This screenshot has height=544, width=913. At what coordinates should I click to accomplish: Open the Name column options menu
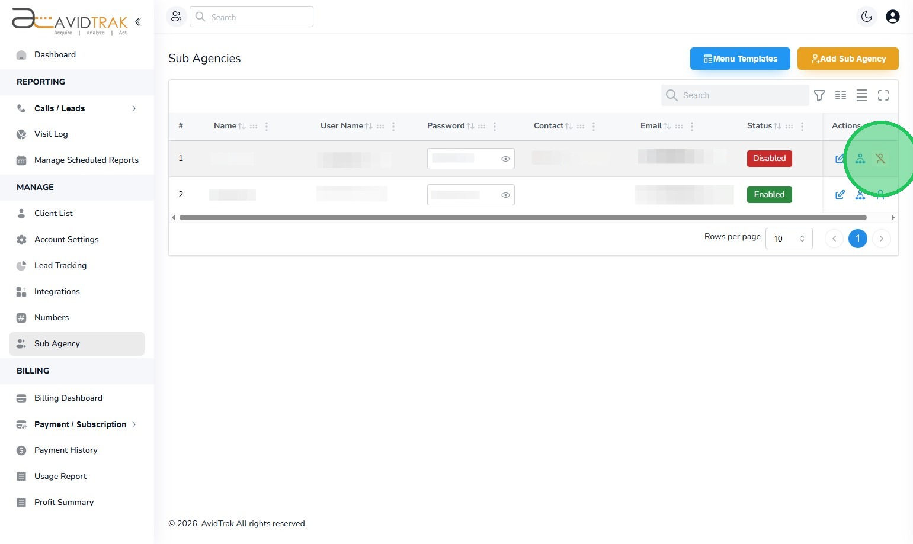[267, 126]
